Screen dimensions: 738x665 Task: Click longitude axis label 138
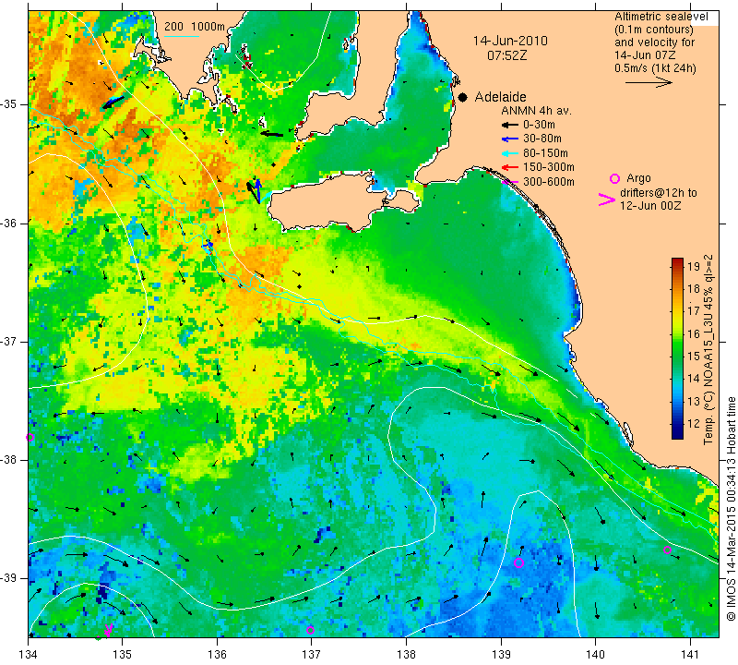[x=406, y=655]
